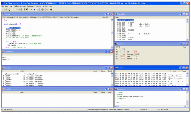This screenshot has width=191, height=114.
Task: Click the Command window input prompt
Action: (x=121, y=102)
